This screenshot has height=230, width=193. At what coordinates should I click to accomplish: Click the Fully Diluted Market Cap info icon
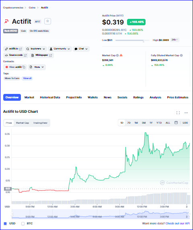click(181, 55)
